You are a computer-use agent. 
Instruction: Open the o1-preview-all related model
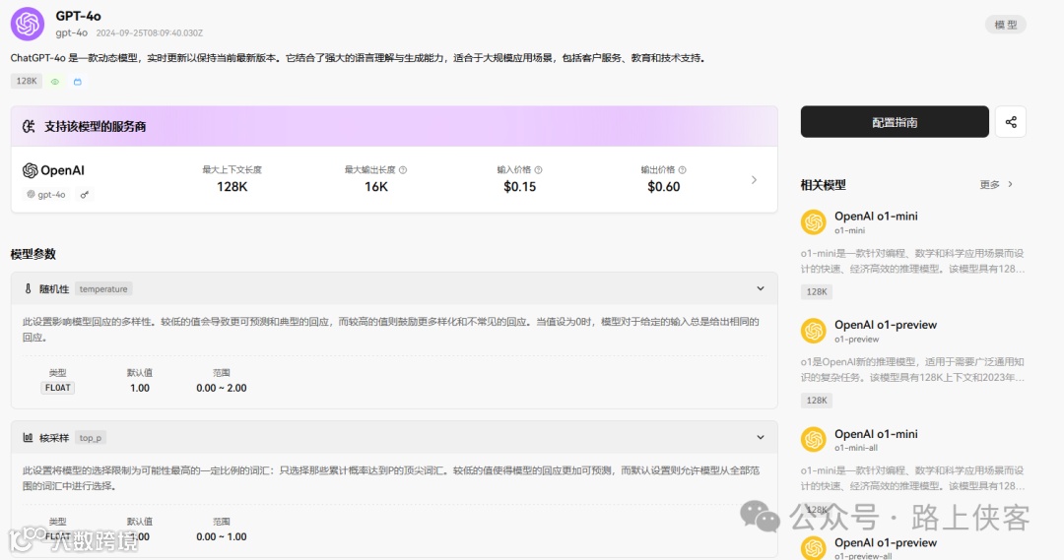click(x=885, y=542)
